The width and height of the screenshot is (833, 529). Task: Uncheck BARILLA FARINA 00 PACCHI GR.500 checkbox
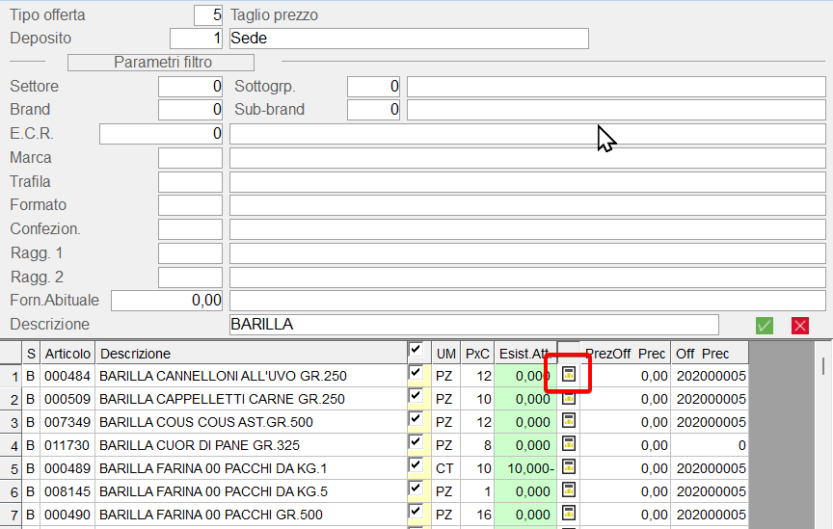pyautogui.click(x=416, y=512)
